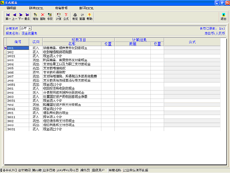Open the Calculator (算器) toolbar icon
This screenshot has width=230, height=173.
pyautogui.click(x=82, y=16)
